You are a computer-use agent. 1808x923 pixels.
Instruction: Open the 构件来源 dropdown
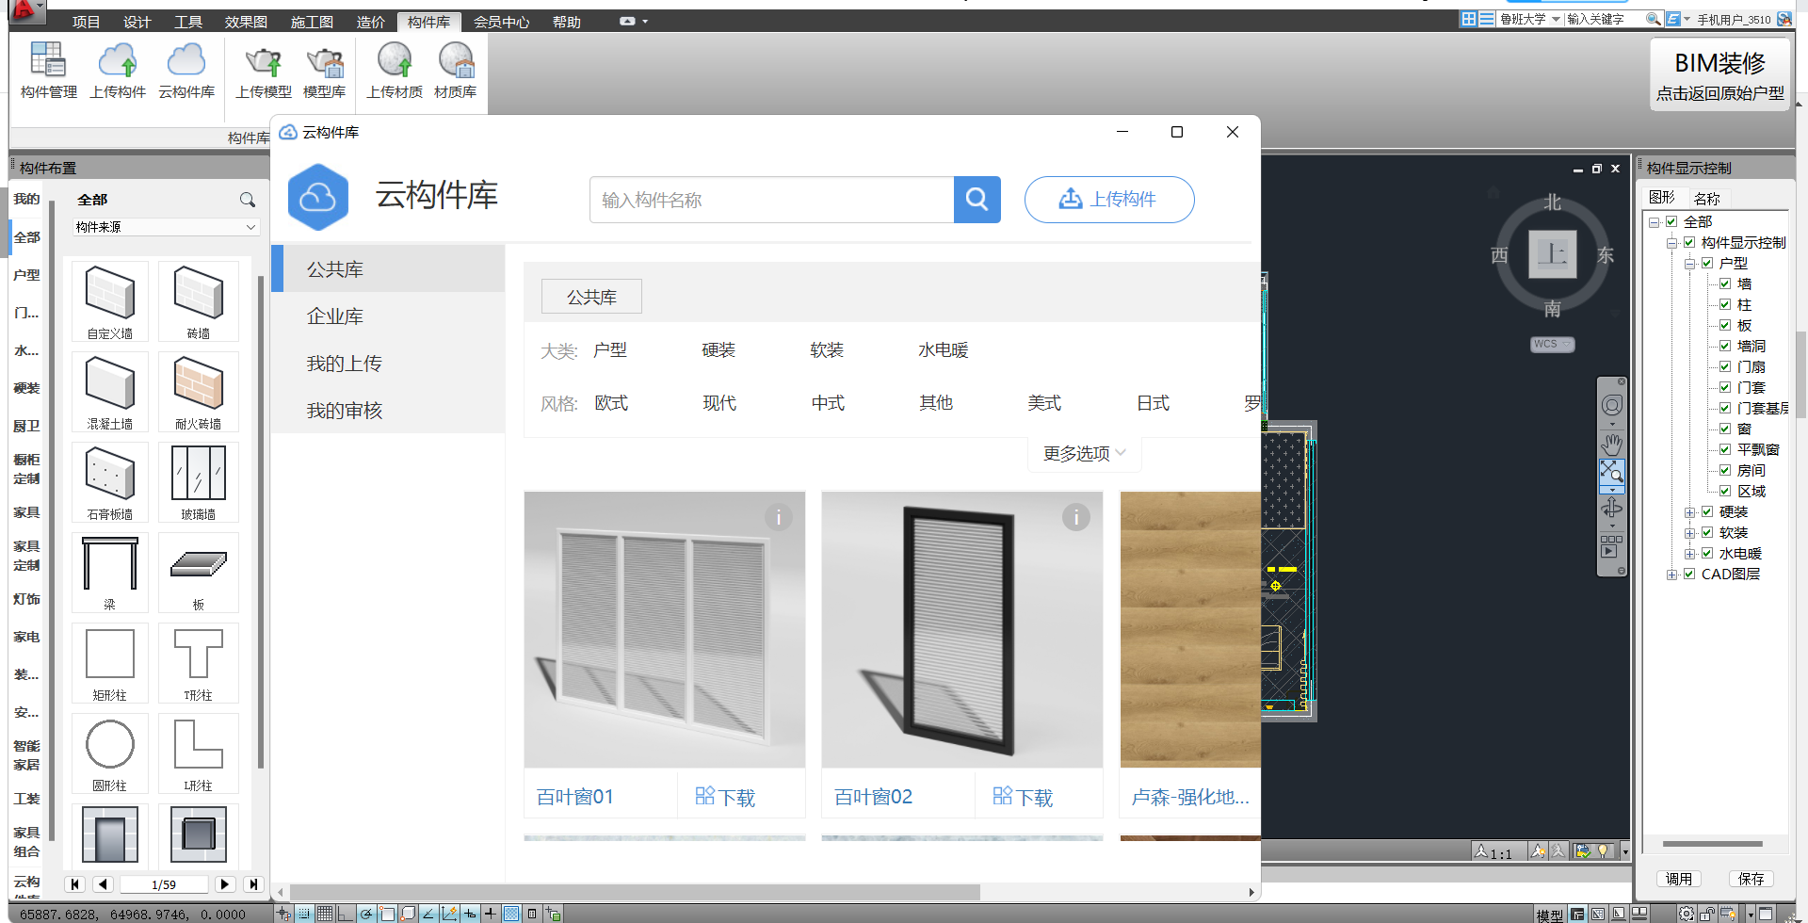[x=166, y=227]
